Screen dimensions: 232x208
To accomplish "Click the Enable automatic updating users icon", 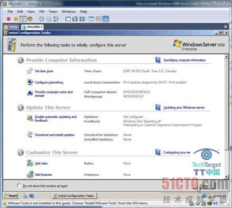I will [30, 118].
